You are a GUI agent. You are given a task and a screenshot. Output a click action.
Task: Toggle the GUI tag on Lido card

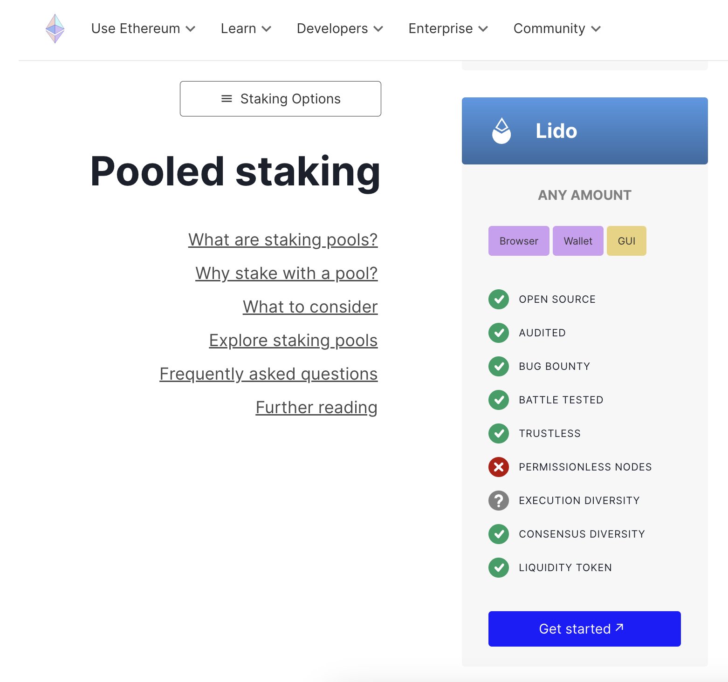[626, 241]
